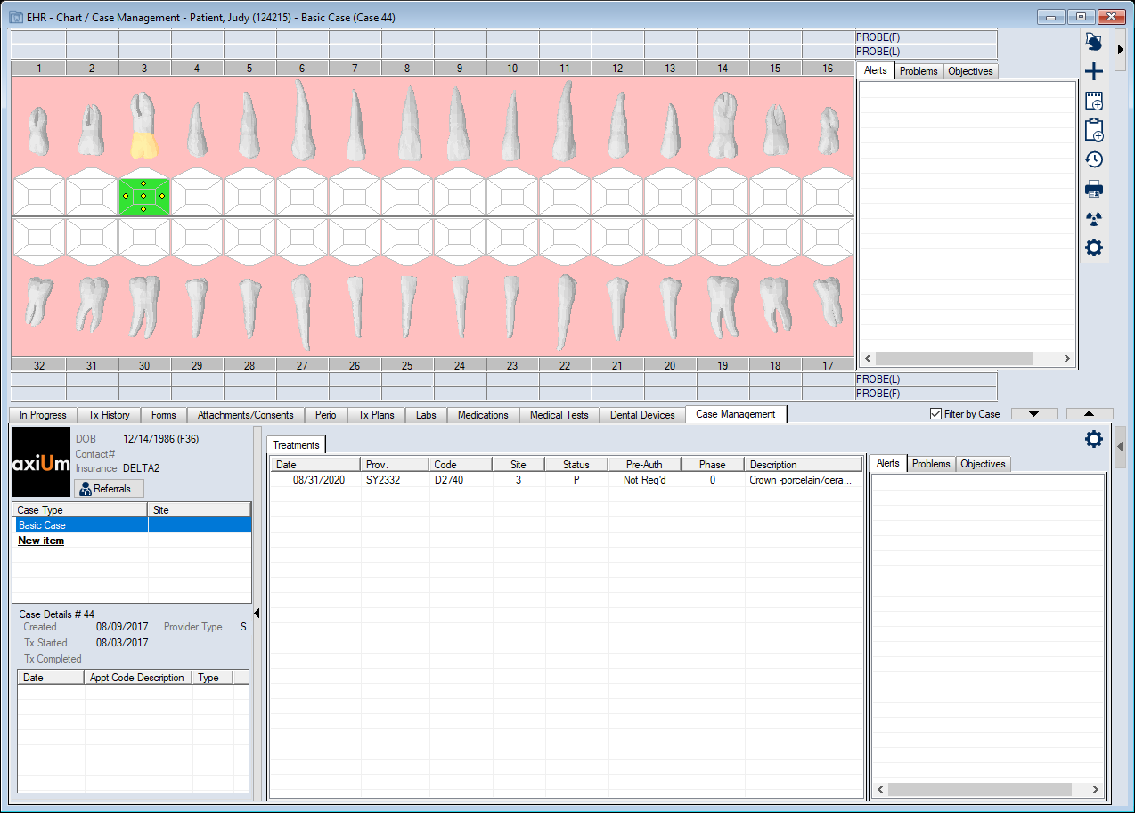This screenshot has height=813, width=1135.
Task: Click the Referrals button
Action: (108, 489)
